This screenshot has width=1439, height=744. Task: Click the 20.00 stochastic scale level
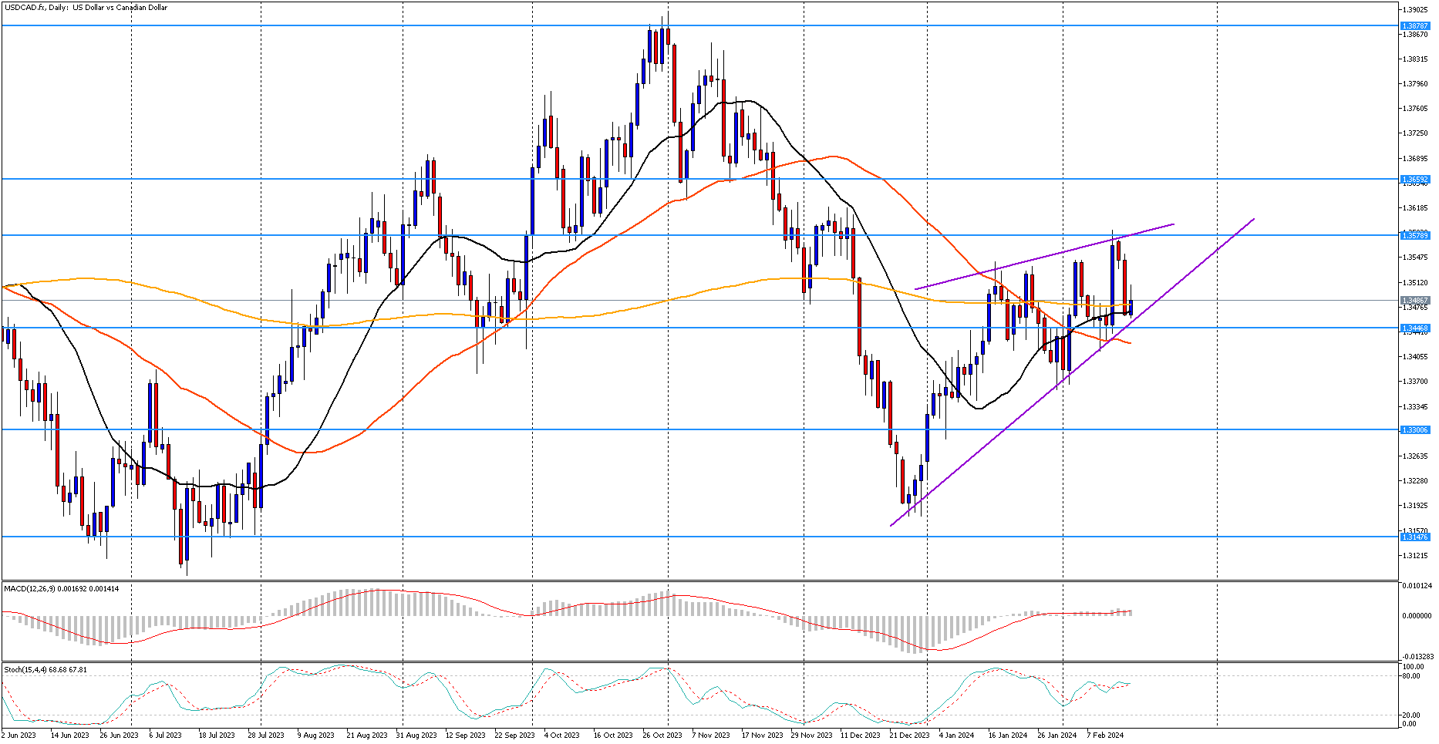coord(1410,715)
